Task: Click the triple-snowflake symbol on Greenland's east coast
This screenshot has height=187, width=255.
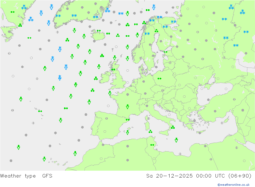Action: [108, 10]
